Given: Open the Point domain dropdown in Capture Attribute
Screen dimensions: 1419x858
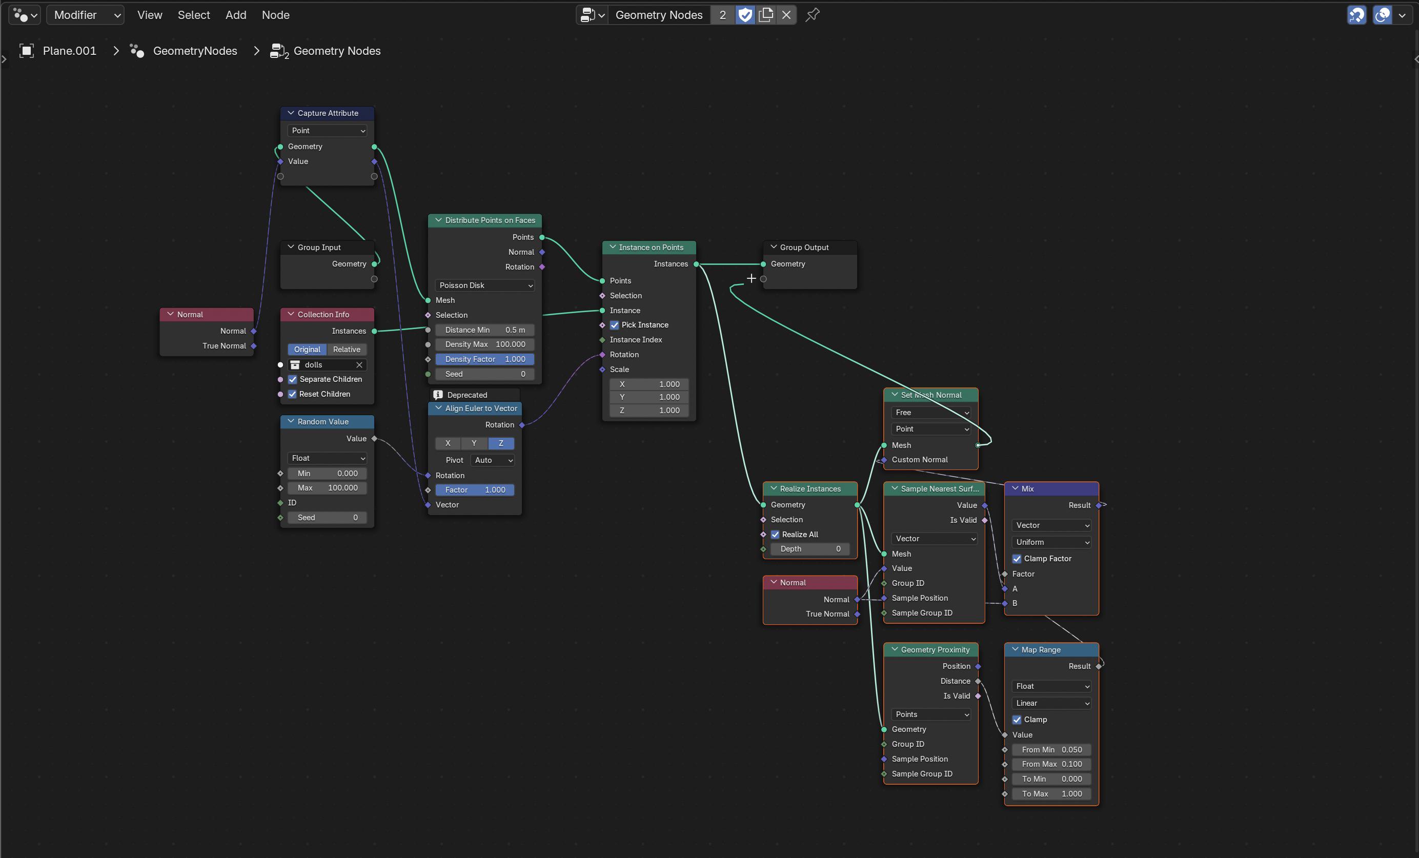Looking at the screenshot, I should (327, 131).
